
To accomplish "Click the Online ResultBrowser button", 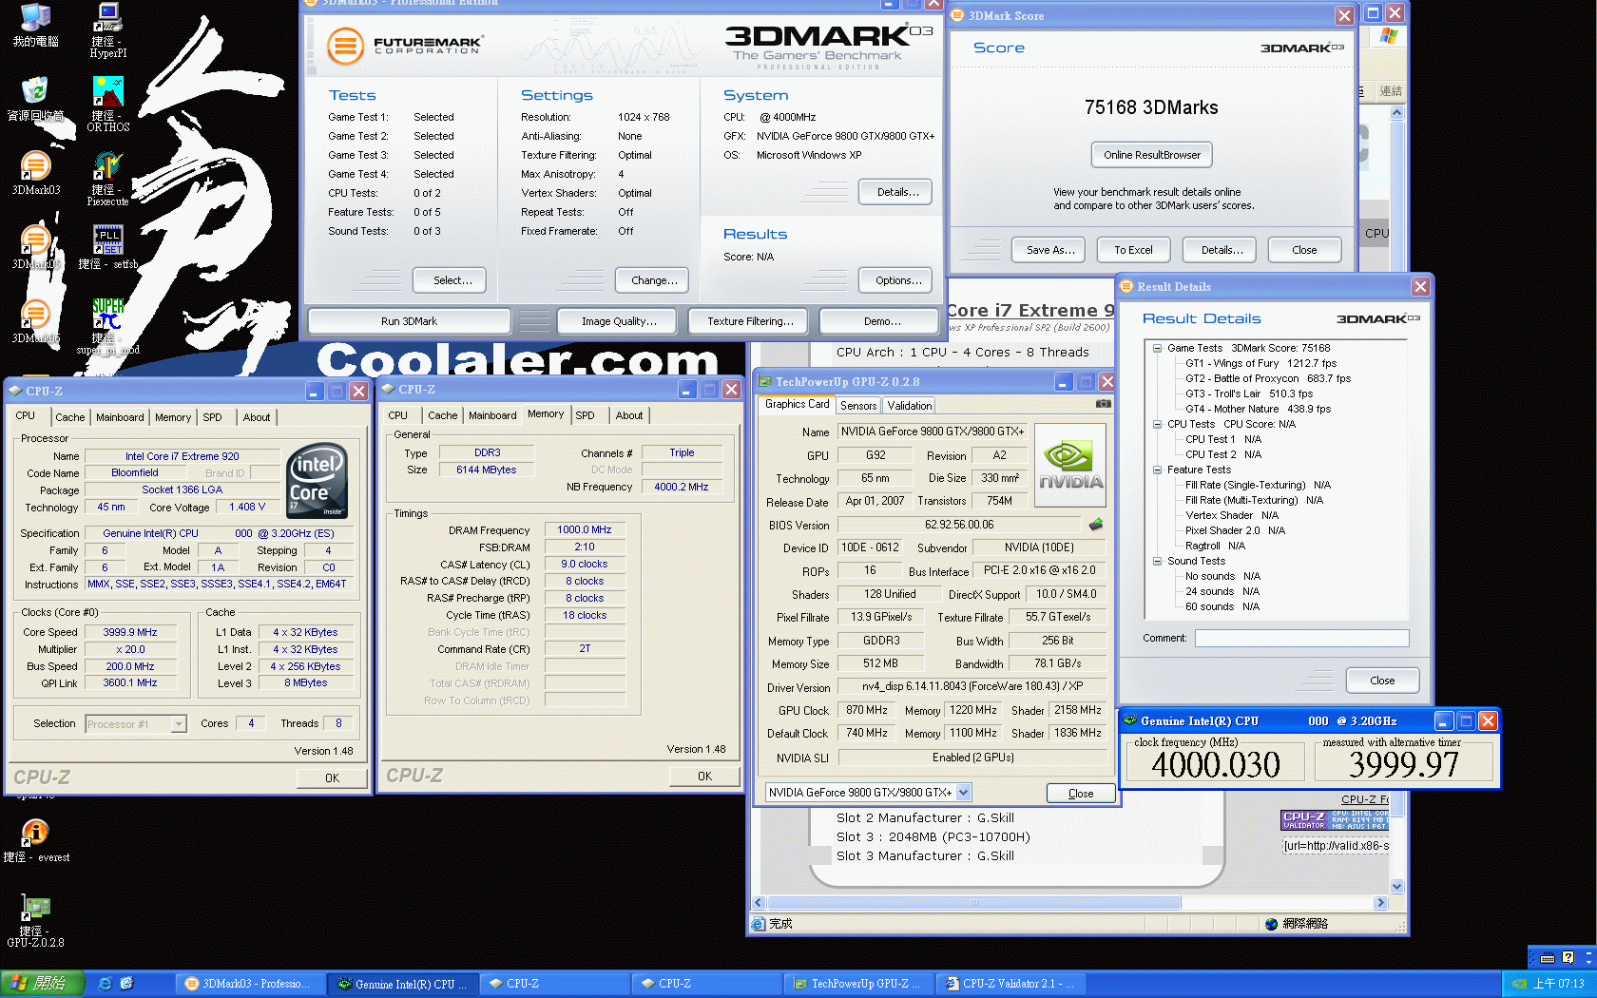I will tap(1151, 155).
